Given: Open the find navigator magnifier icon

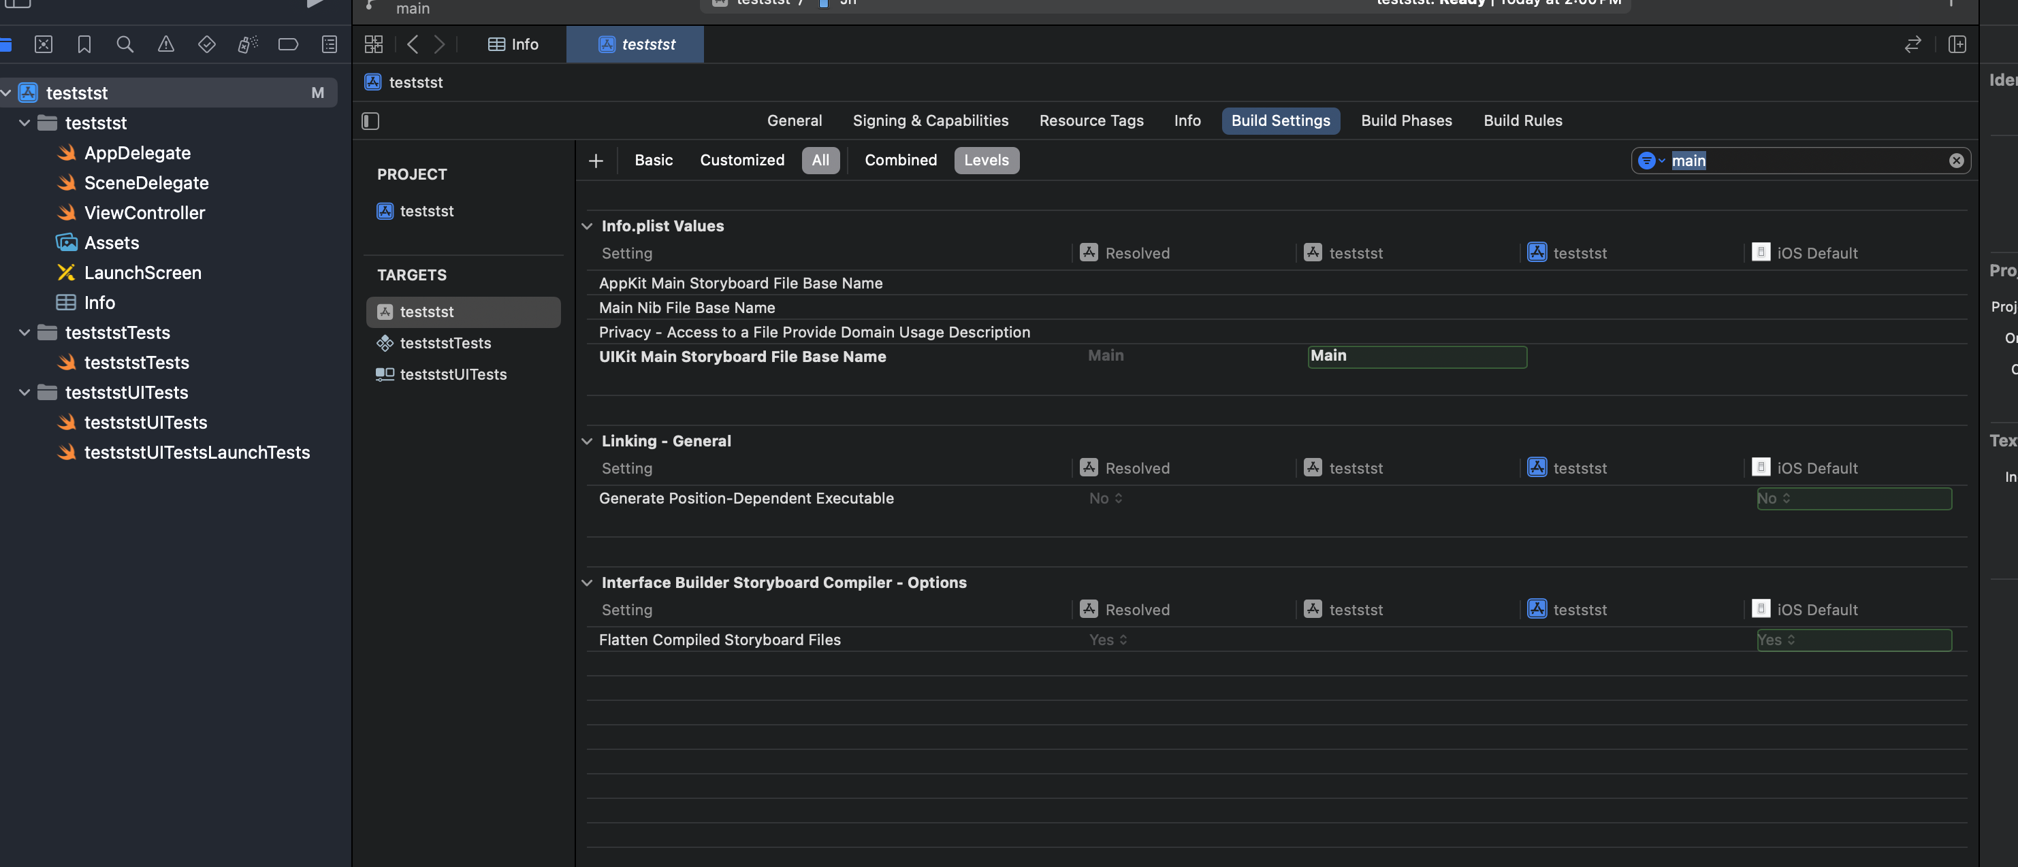Looking at the screenshot, I should (x=125, y=44).
